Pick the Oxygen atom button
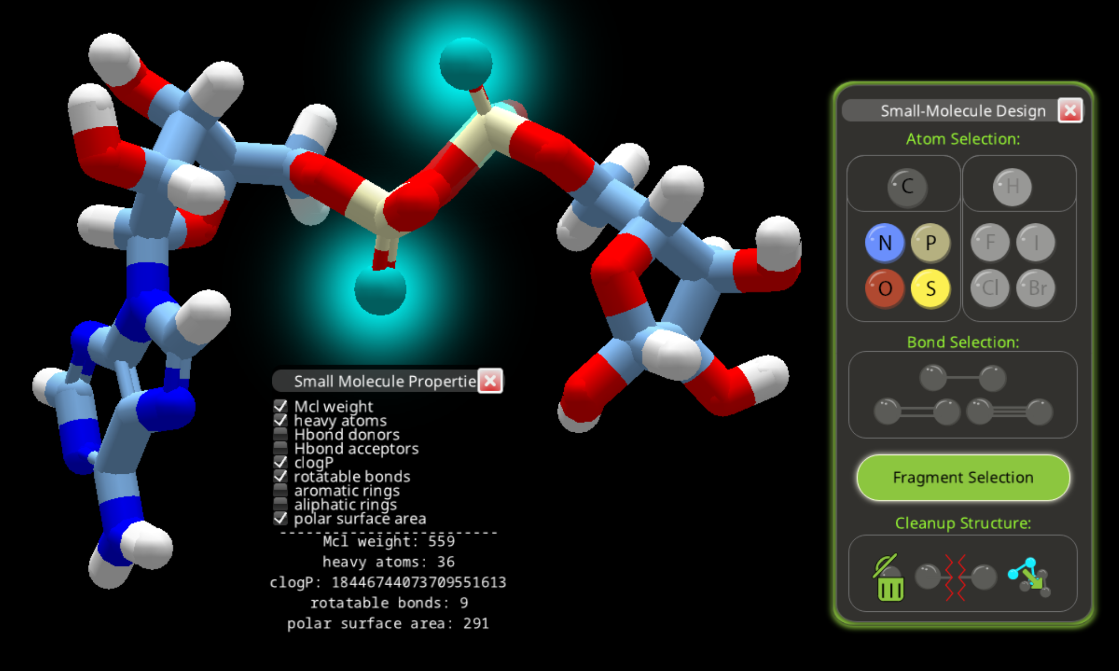1119x671 pixels. (x=885, y=288)
